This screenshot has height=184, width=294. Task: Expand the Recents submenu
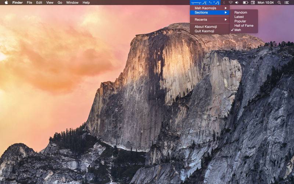pyautogui.click(x=210, y=20)
